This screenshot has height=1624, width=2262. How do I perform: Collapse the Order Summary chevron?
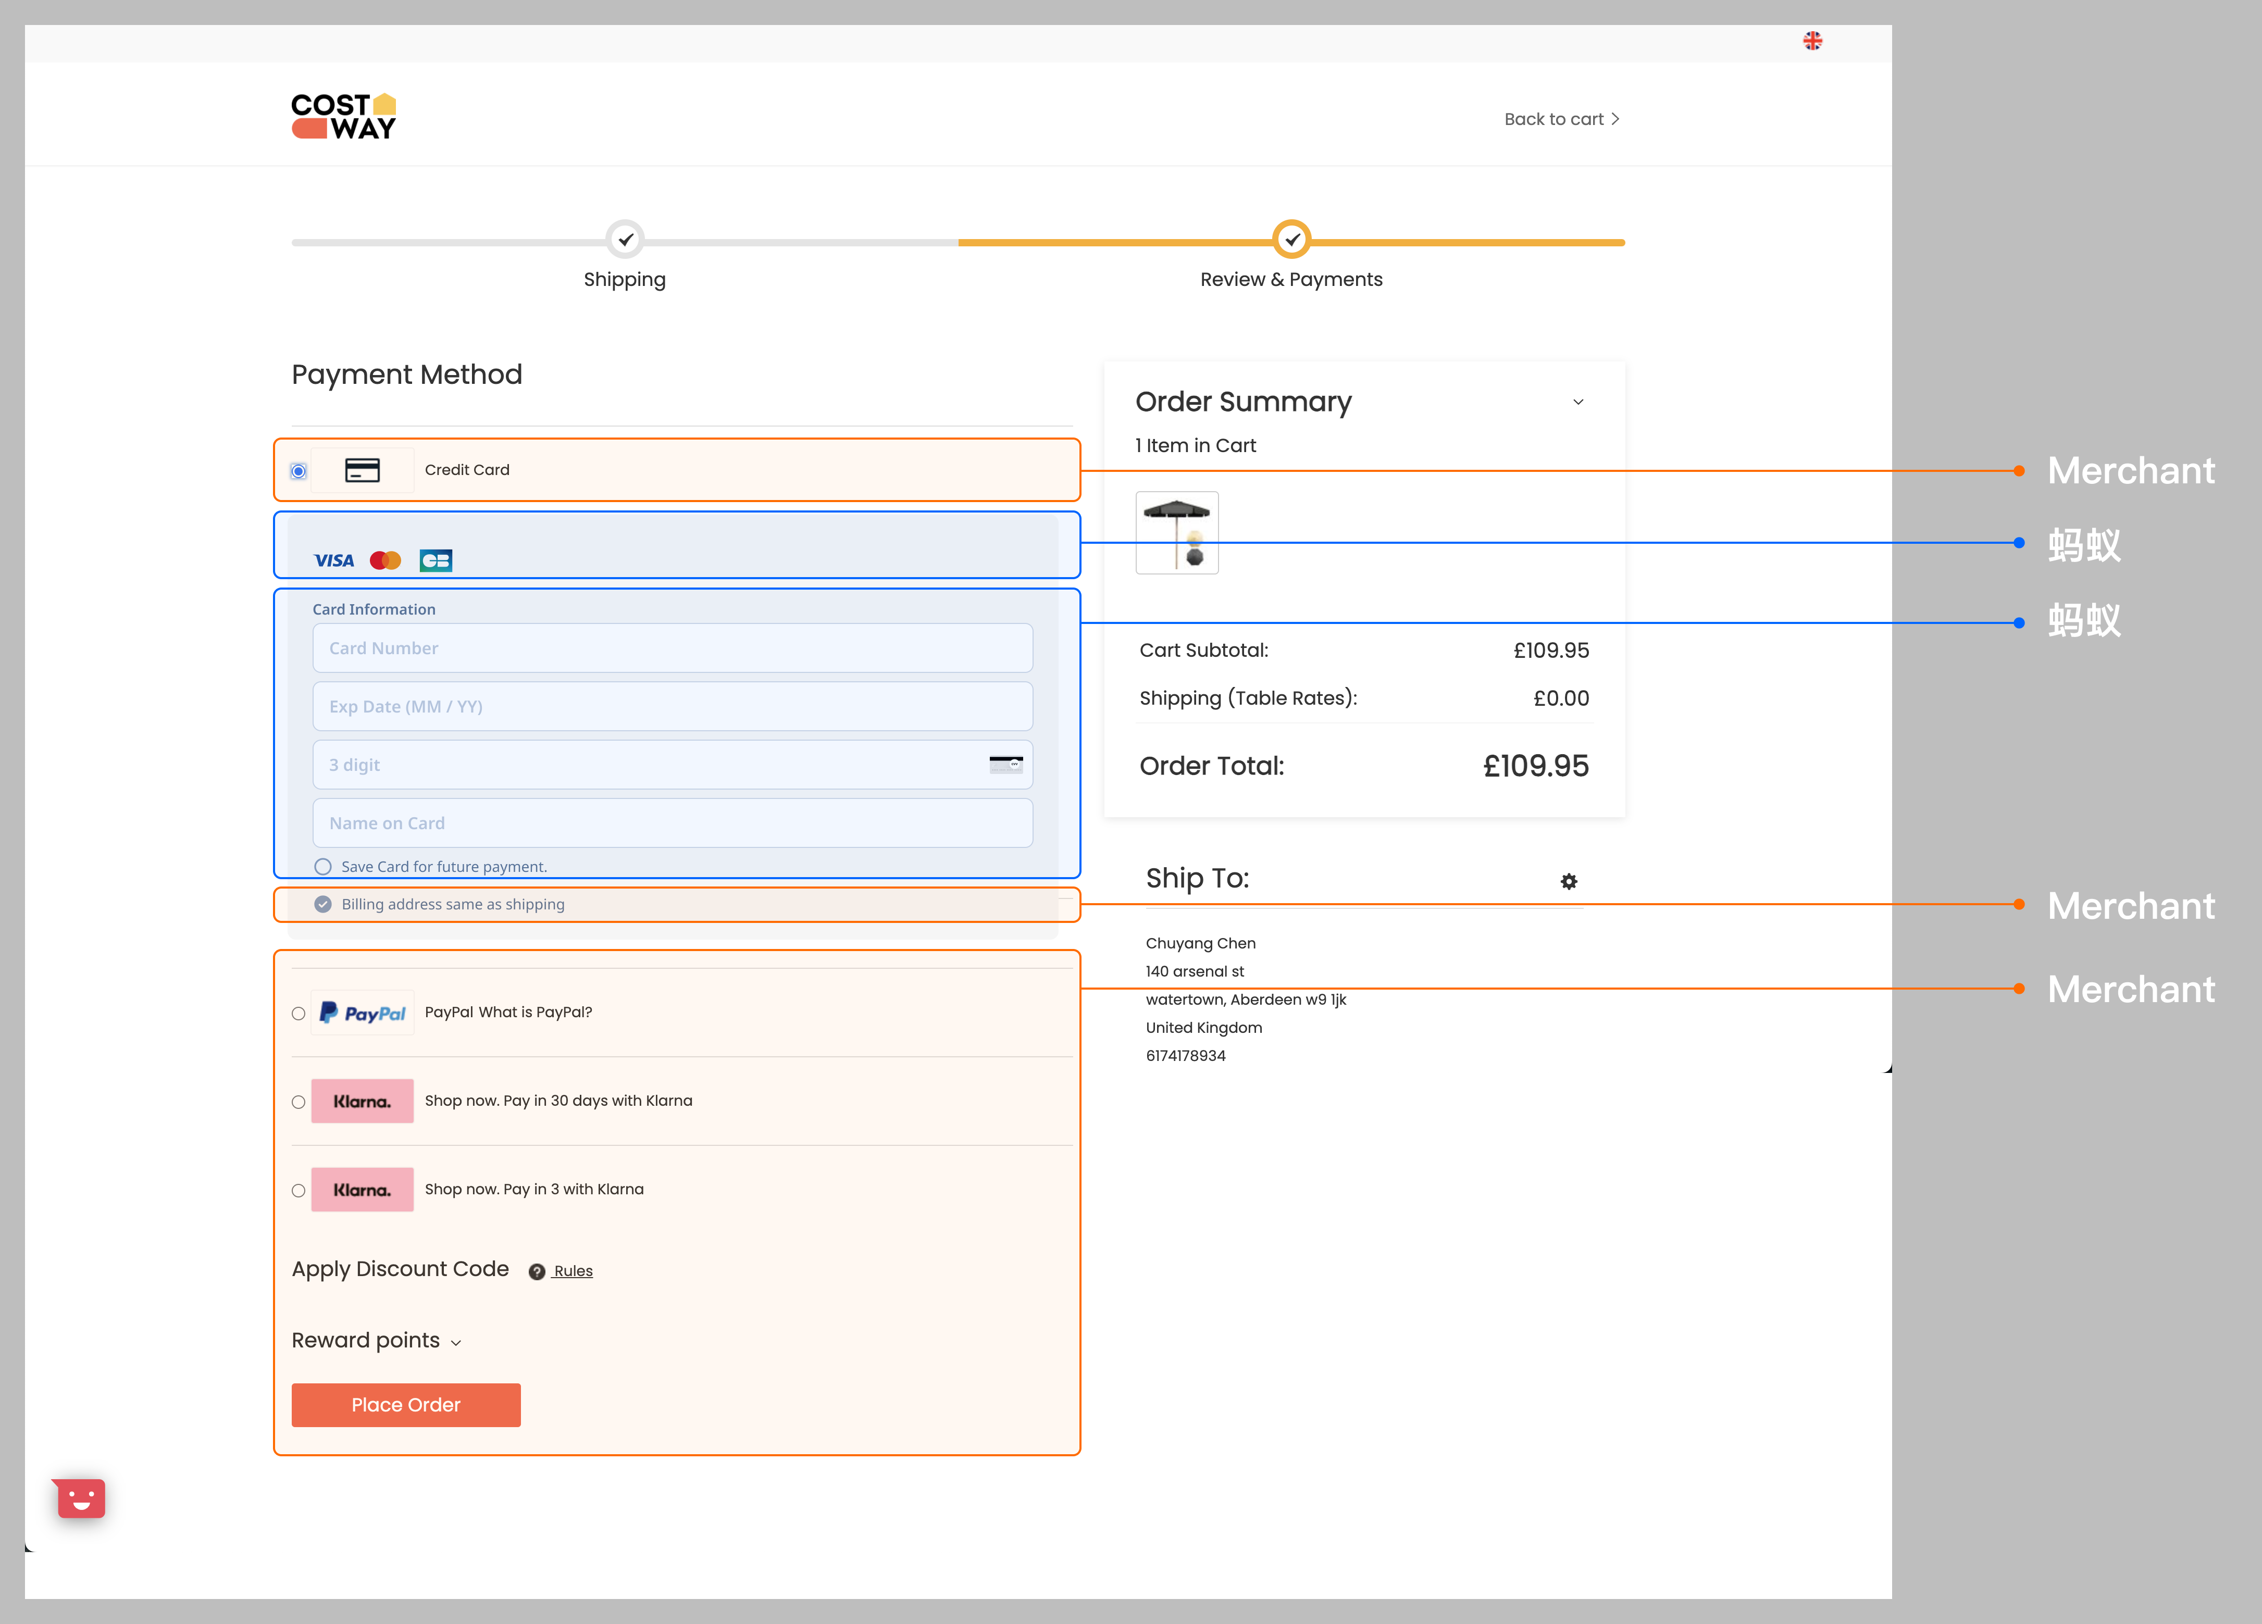pyautogui.click(x=1578, y=402)
